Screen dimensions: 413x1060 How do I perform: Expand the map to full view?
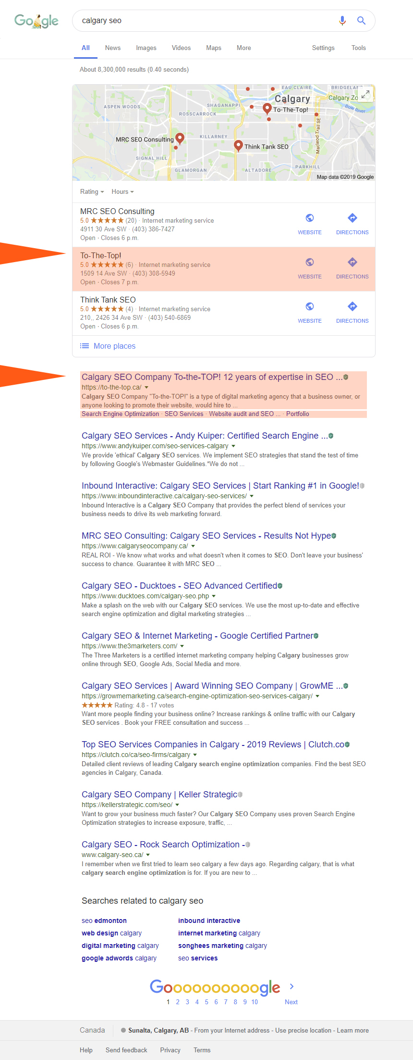(x=365, y=94)
